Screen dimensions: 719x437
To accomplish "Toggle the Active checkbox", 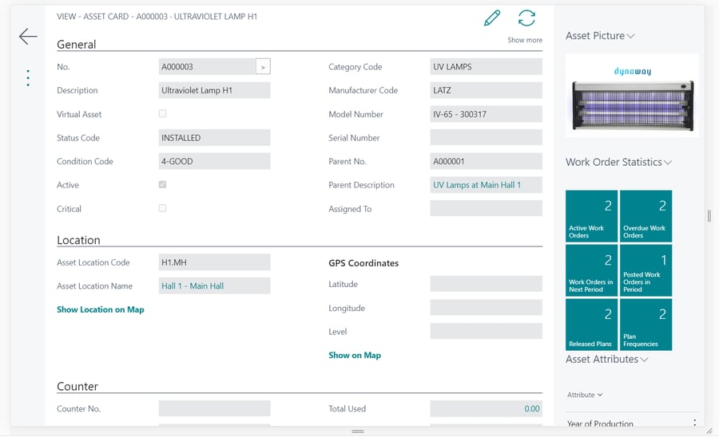I will pyautogui.click(x=162, y=184).
